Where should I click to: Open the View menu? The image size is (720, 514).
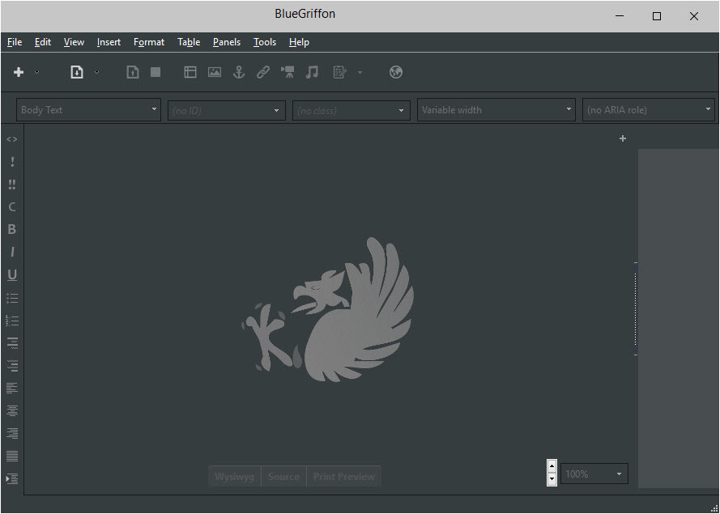(74, 42)
